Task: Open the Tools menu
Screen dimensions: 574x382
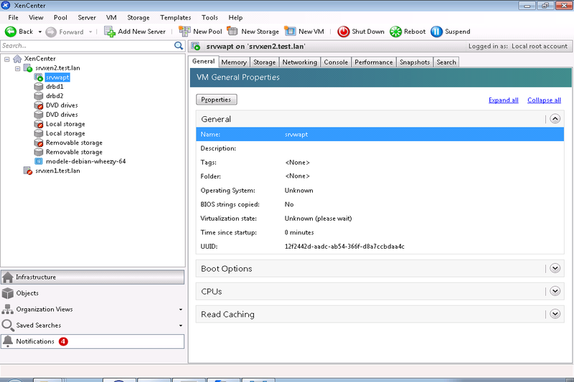Action: (x=210, y=17)
